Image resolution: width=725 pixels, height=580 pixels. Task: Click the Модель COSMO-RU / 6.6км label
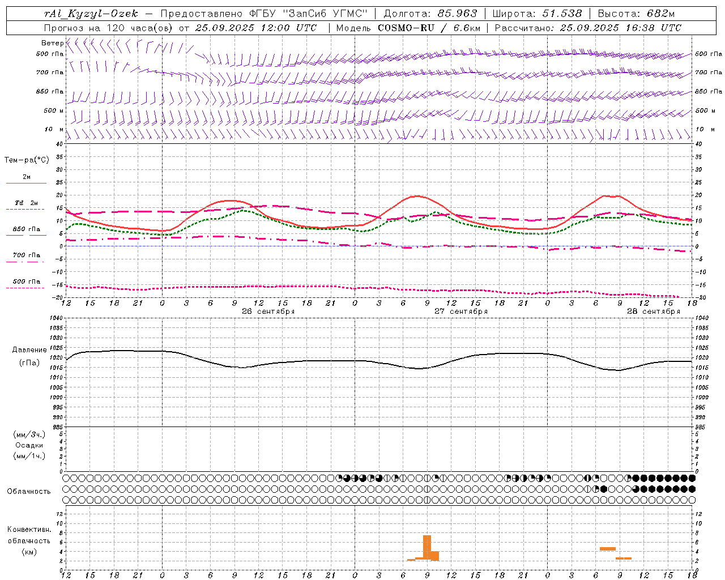point(408,28)
